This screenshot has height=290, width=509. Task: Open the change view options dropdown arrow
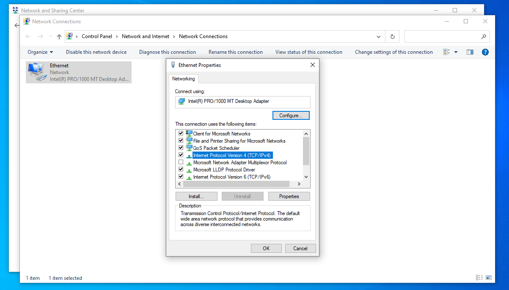[456, 52]
